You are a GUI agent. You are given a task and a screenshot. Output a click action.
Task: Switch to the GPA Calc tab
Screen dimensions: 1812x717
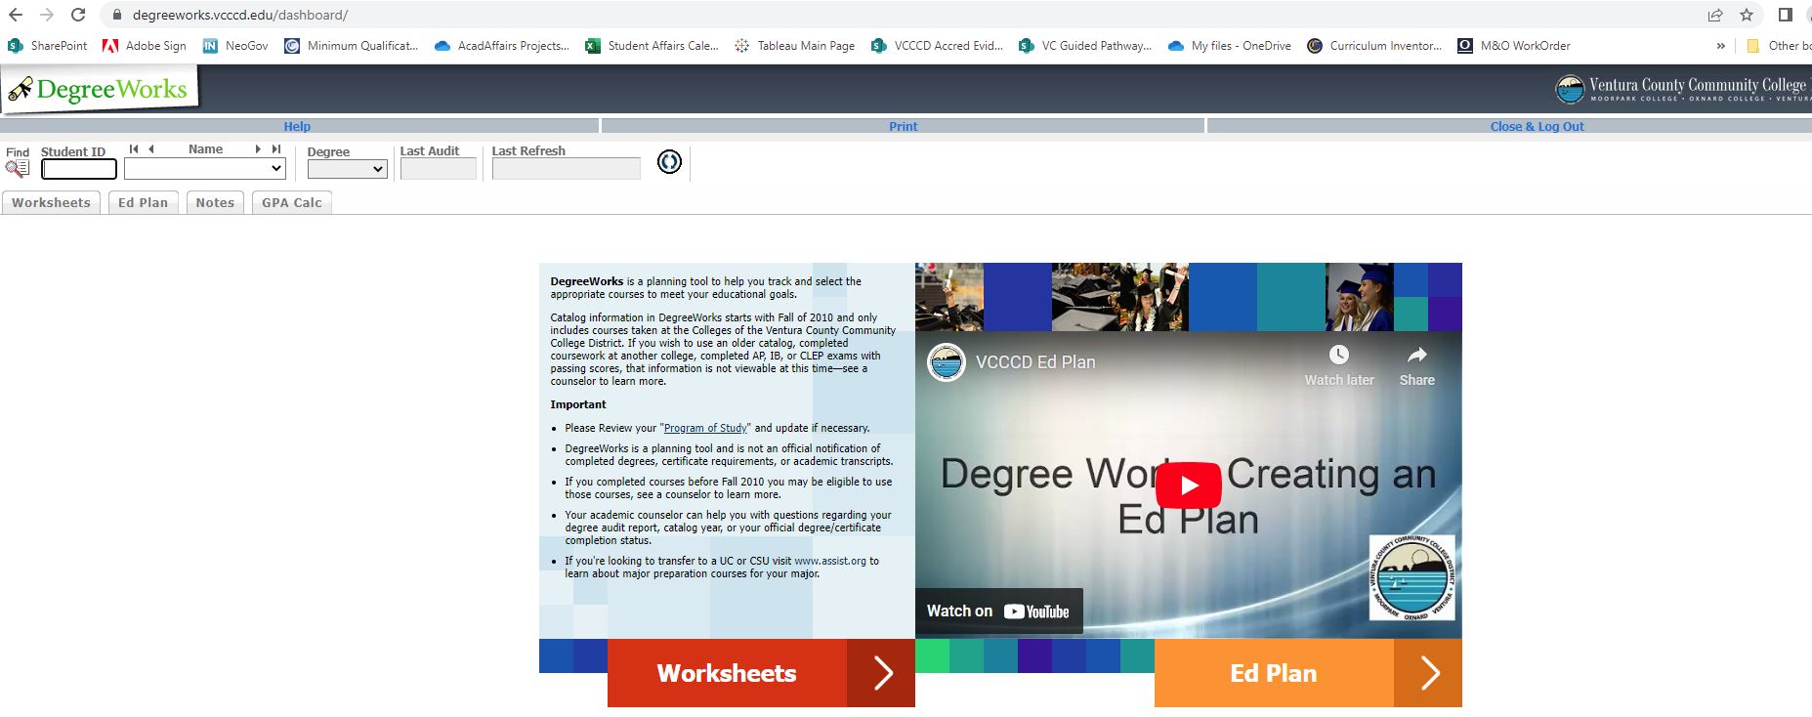[292, 202]
